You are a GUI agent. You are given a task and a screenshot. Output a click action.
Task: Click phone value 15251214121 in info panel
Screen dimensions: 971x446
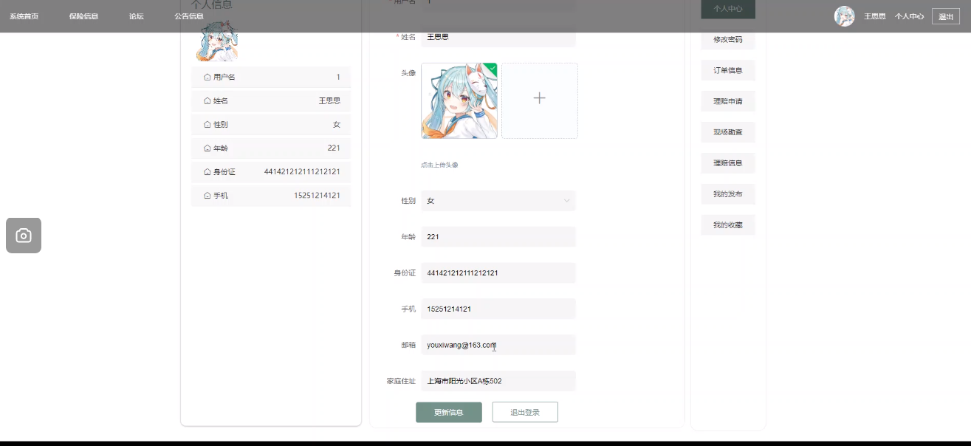tap(317, 196)
